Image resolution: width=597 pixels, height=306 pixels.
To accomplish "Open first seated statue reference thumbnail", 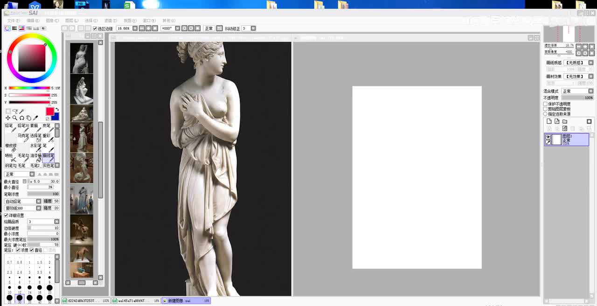I will pyautogui.click(x=82, y=89).
